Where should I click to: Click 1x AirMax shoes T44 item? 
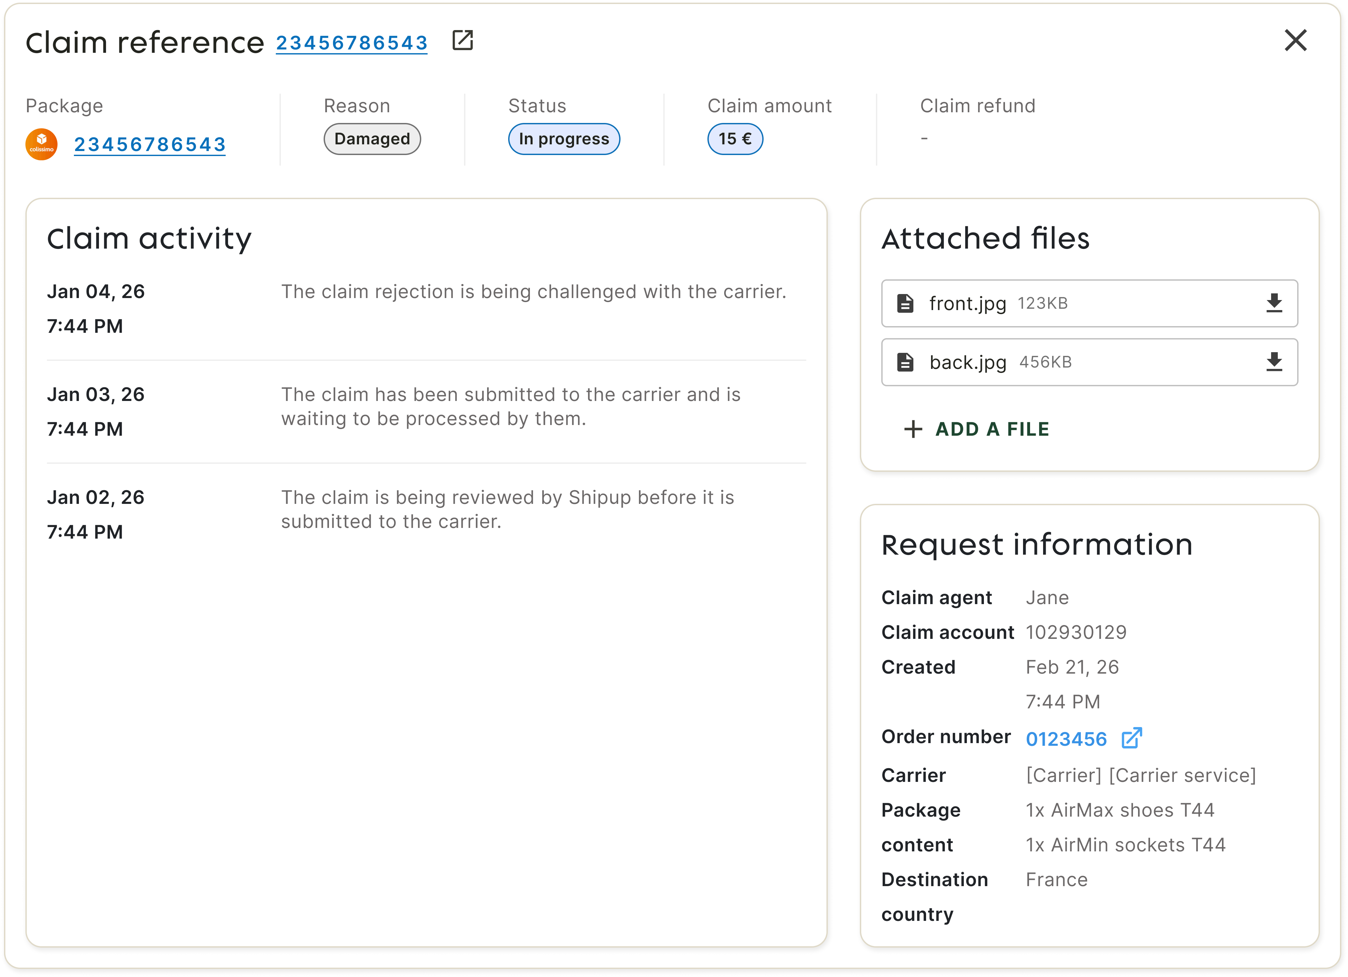(x=1120, y=810)
